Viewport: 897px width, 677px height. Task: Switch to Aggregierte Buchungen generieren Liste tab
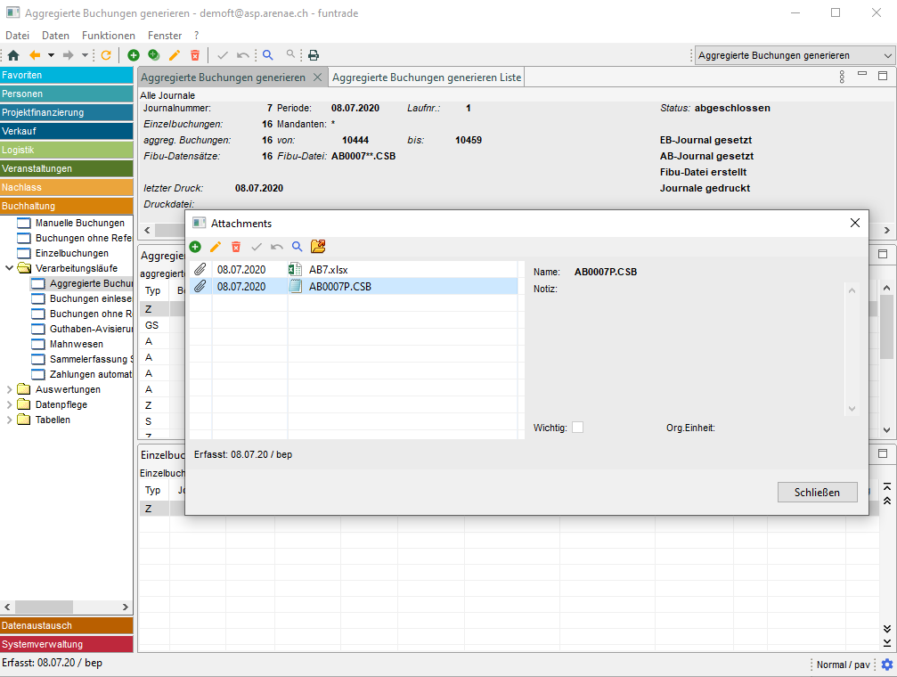[427, 77]
